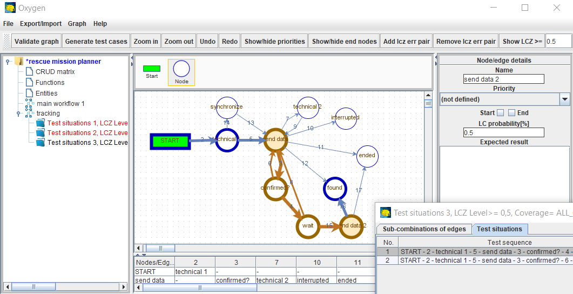Open the 'main workflow 1' graph item
This screenshot has width=573, height=294.
coord(60,103)
